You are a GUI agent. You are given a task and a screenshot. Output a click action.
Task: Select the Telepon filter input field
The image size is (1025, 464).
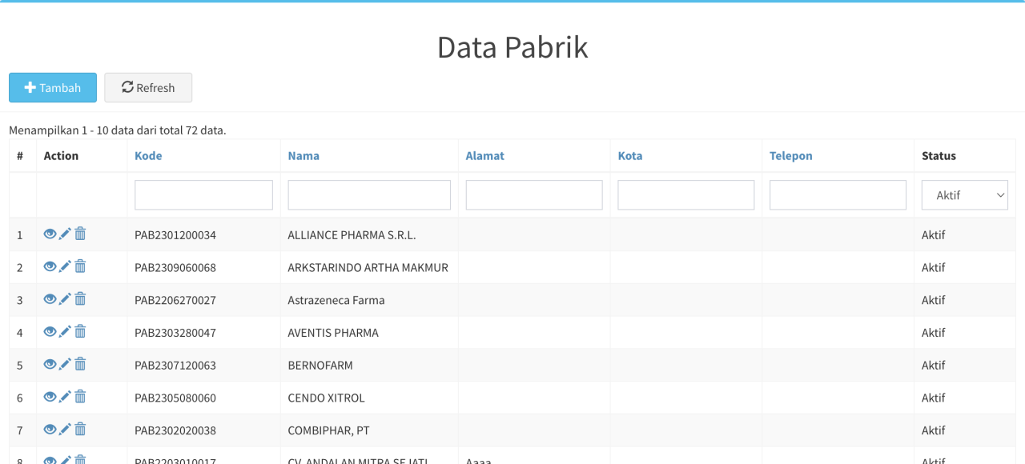(838, 195)
